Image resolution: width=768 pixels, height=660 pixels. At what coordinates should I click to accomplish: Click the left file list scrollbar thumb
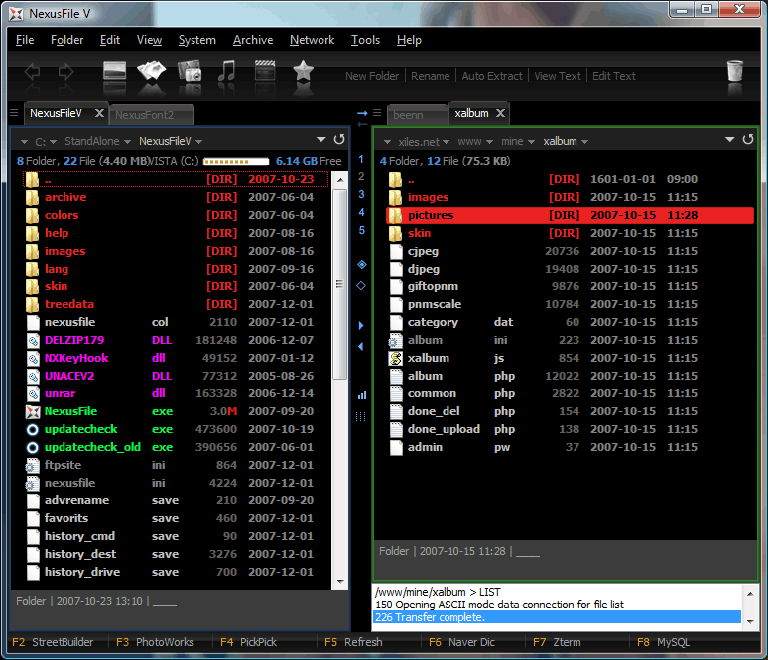click(339, 284)
